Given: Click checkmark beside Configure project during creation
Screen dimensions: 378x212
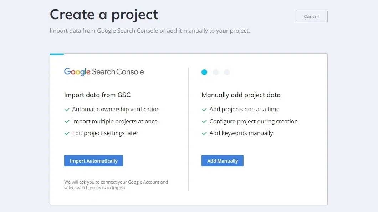Looking at the screenshot, I should (204, 122).
